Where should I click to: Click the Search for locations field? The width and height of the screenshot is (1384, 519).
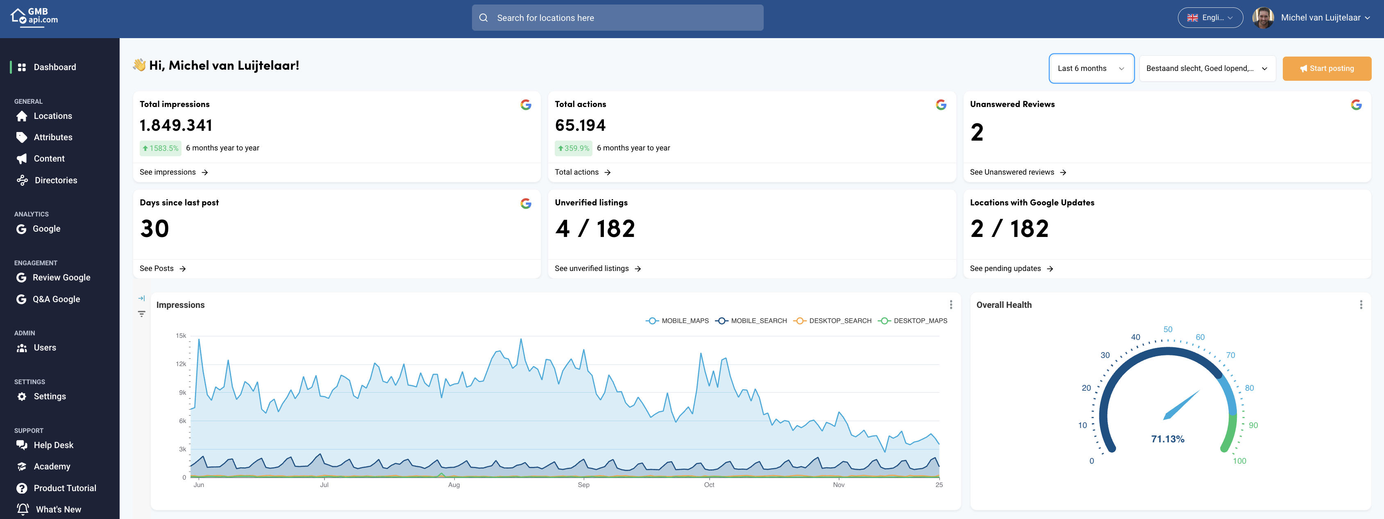point(617,18)
